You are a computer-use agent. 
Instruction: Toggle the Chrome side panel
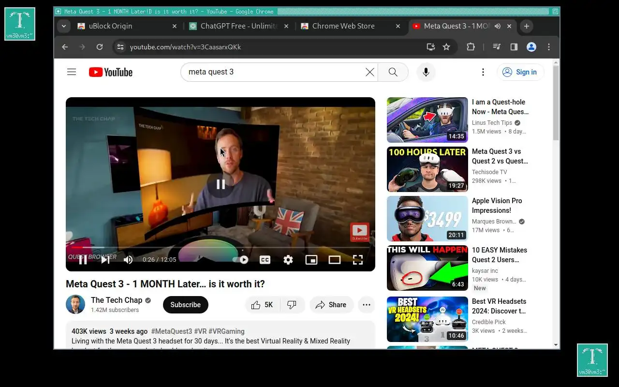click(x=514, y=47)
